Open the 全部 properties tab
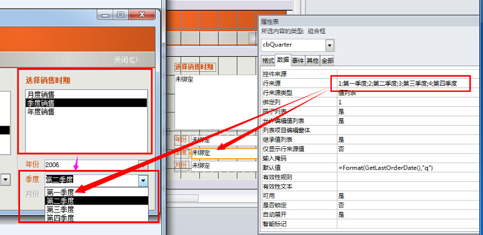Screen dimensions: 483x235 (x=327, y=61)
